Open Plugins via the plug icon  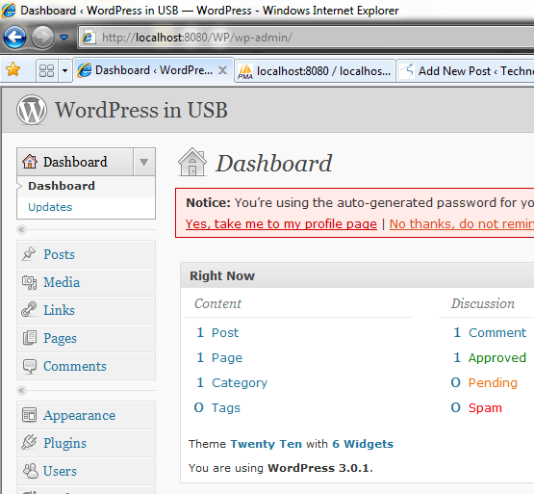[x=29, y=443]
